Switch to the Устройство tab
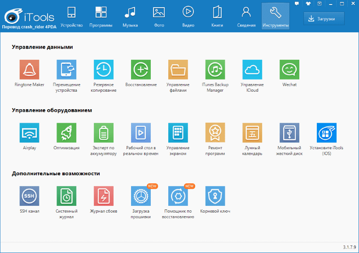359x253 pixels. coord(72,16)
